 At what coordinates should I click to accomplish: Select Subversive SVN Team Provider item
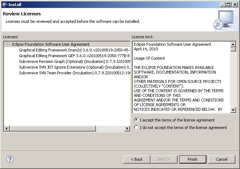(x=75, y=73)
